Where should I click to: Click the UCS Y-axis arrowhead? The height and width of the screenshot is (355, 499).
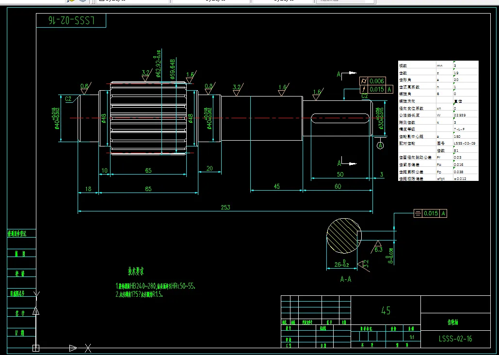pos(35,312)
